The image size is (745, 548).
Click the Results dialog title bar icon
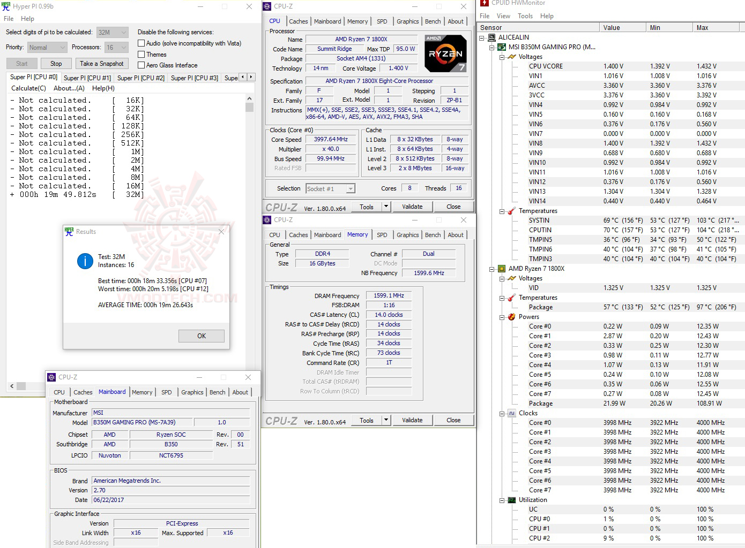pyautogui.click(x=69, y=232)
